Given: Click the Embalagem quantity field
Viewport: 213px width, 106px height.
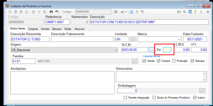Looking at the screenshot, I should [127, 90].
